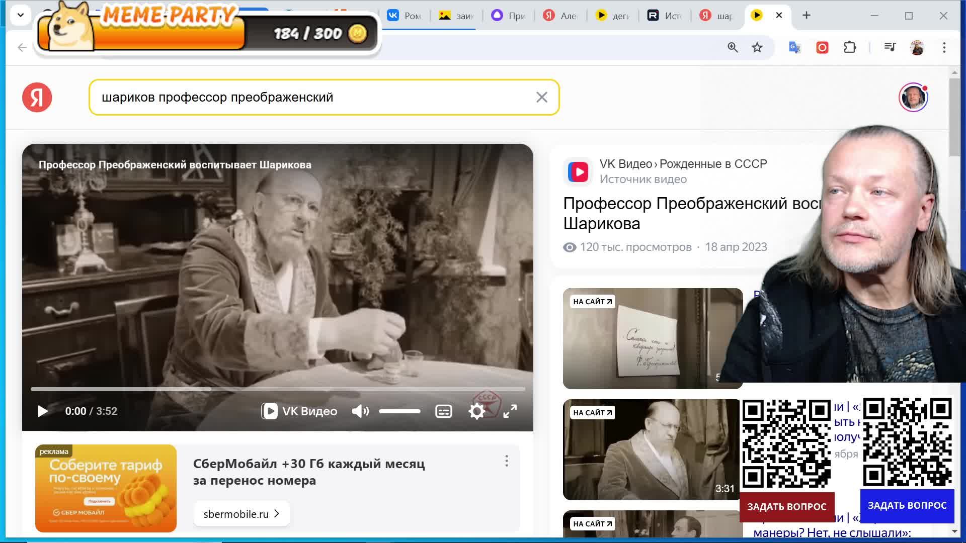Play the Преображенский video
Viewport: 966px width, 543px height.
click(42, 411)
